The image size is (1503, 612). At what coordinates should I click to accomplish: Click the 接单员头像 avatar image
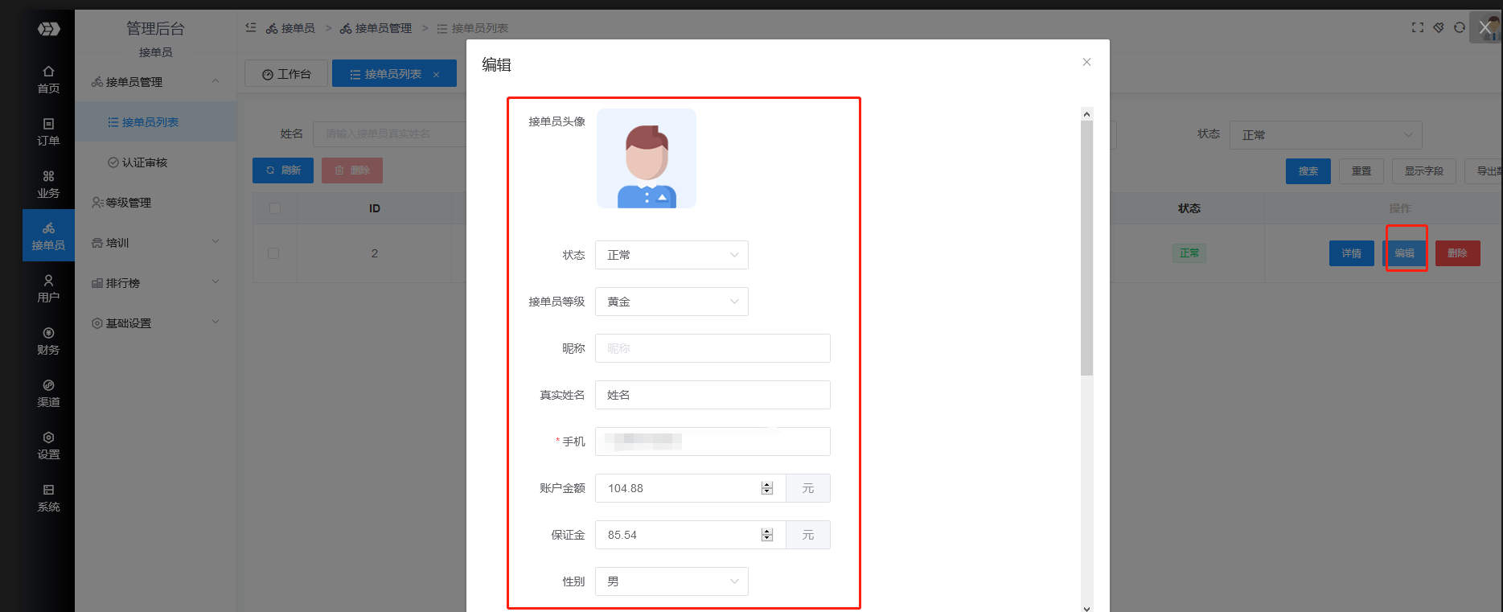click(647, 158)
